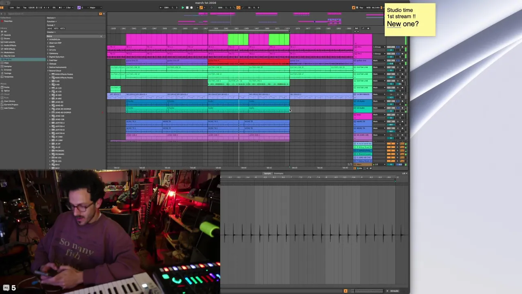Select the A vocal send rev return track
522x294 pixels.
tap(363, 144)
